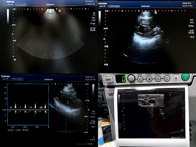Click the '17 fps' frame rate value
This screenshot has height=147, width=196.
93,24
